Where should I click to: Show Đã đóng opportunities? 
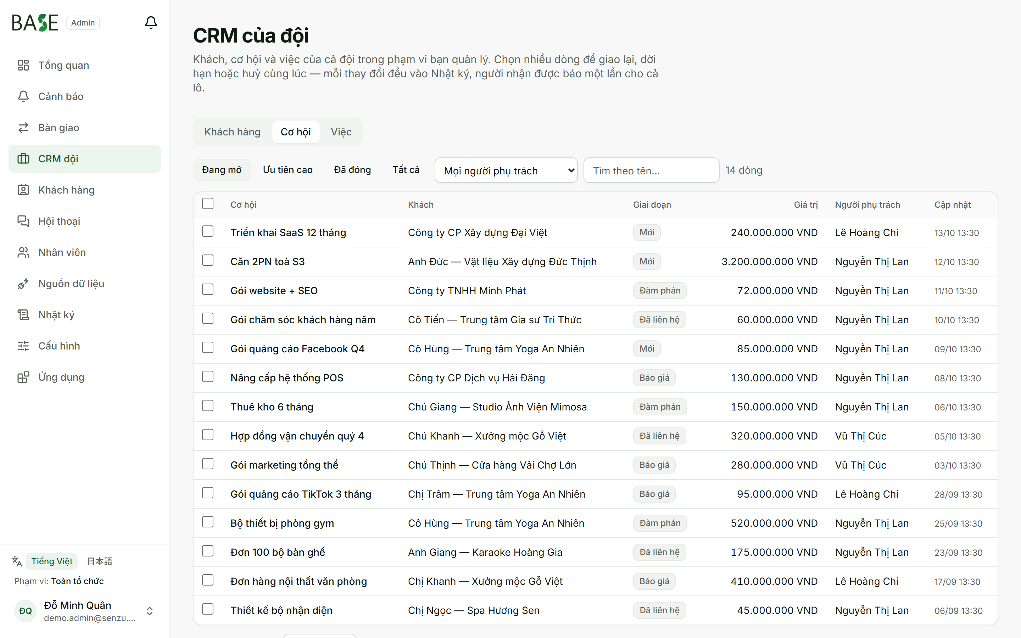pos(352,170)
